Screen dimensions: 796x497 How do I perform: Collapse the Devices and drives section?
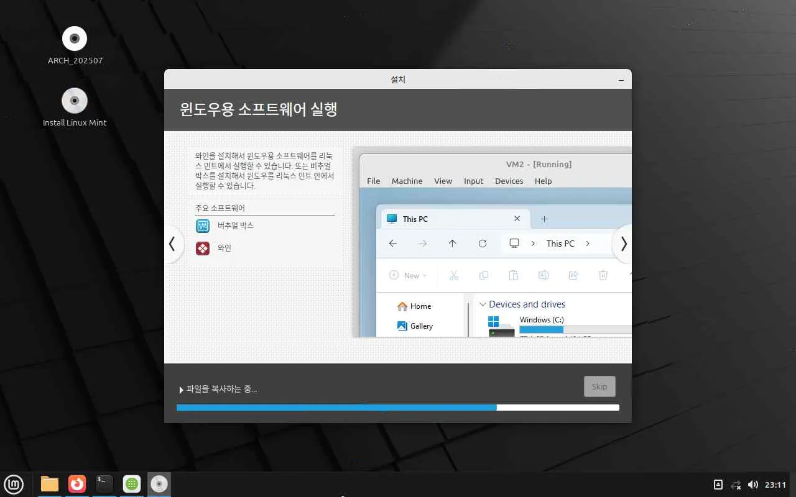pyautogui.click(x=483, y=304)
